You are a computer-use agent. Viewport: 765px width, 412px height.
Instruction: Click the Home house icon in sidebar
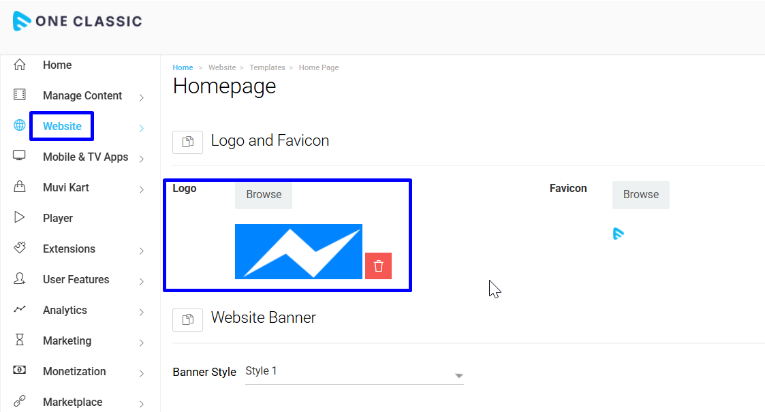[x=20, y=65]
